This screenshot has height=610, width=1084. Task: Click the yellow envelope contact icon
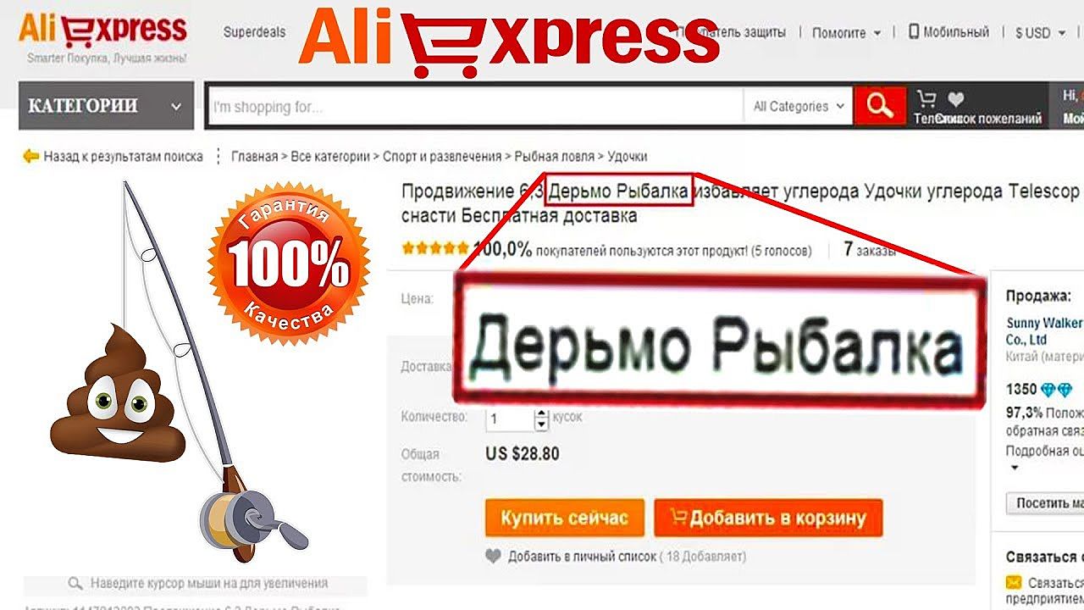pos(1013,583)
